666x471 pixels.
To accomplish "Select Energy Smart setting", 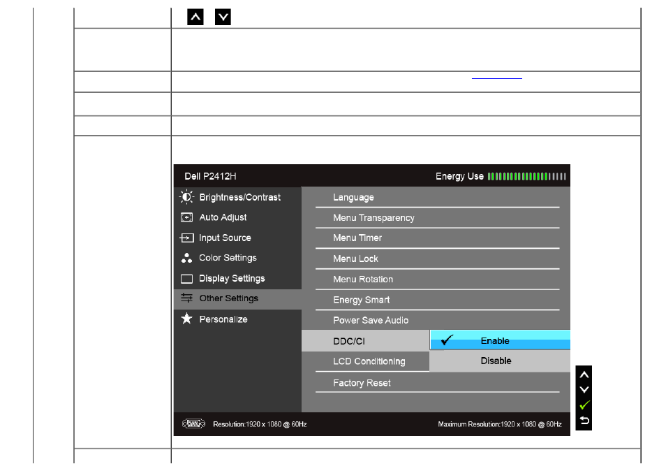I will [x=438, y=300].
